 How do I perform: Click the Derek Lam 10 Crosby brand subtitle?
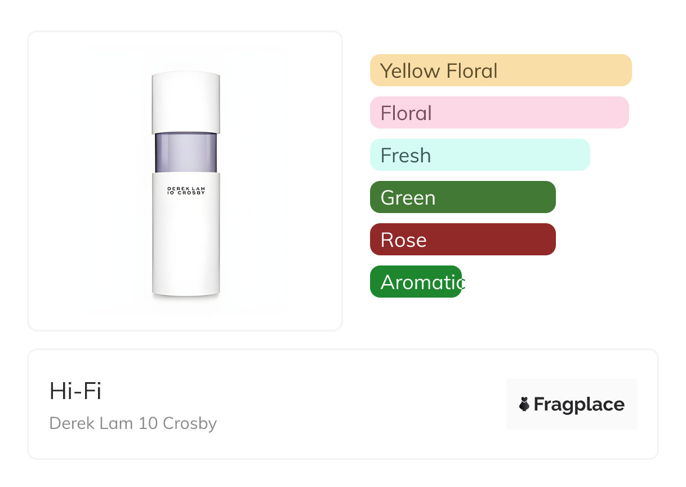coord(133,423)
